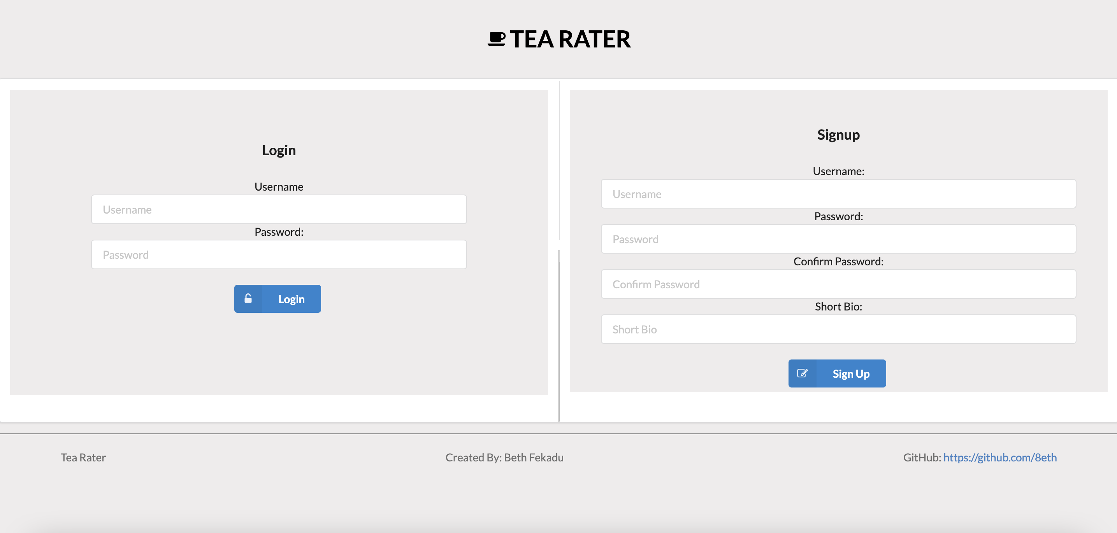Click the Username input field on Login
This screenshot has width=1117, height=533.
[x=279, y=209]
